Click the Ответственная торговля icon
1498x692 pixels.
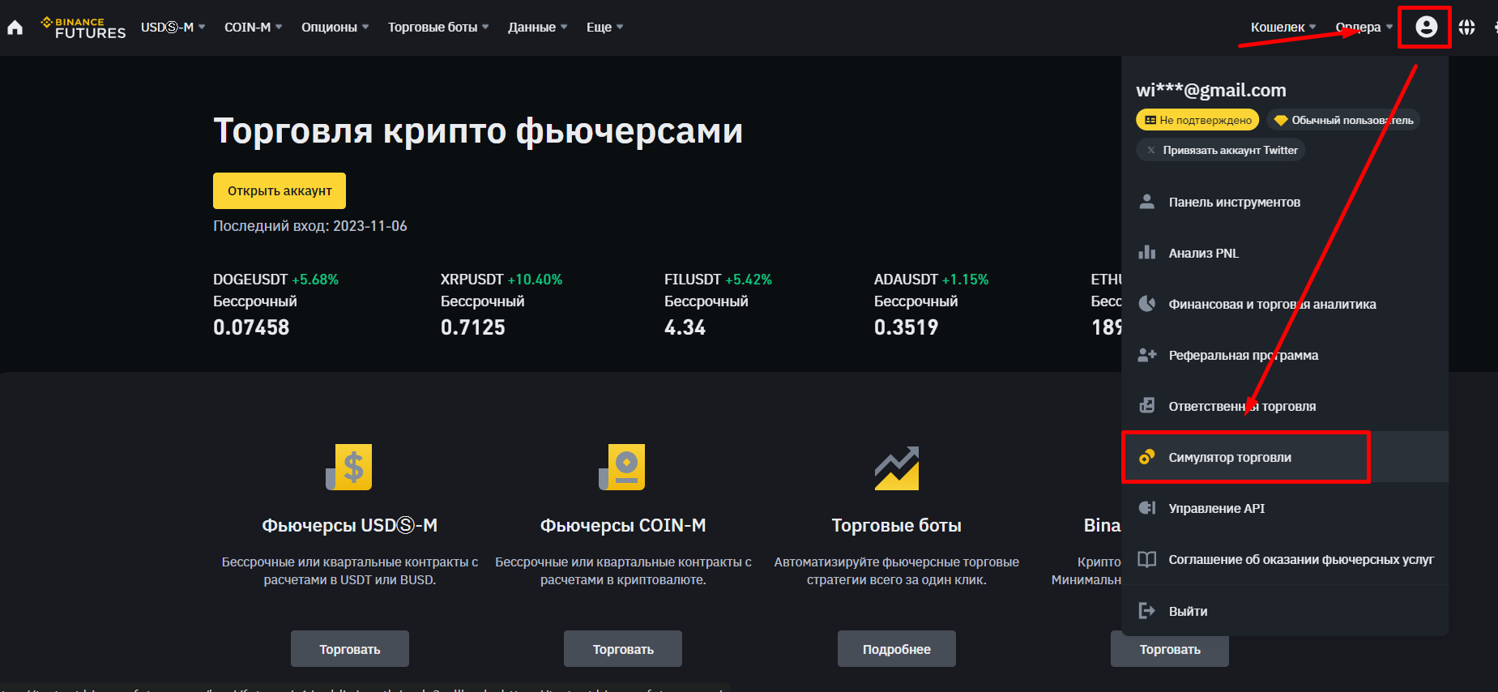tap(1146, 406)
